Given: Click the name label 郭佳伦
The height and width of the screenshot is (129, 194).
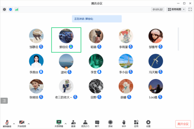Looking at the screenshot, I should pyautogui.click(x=64, y=47).
